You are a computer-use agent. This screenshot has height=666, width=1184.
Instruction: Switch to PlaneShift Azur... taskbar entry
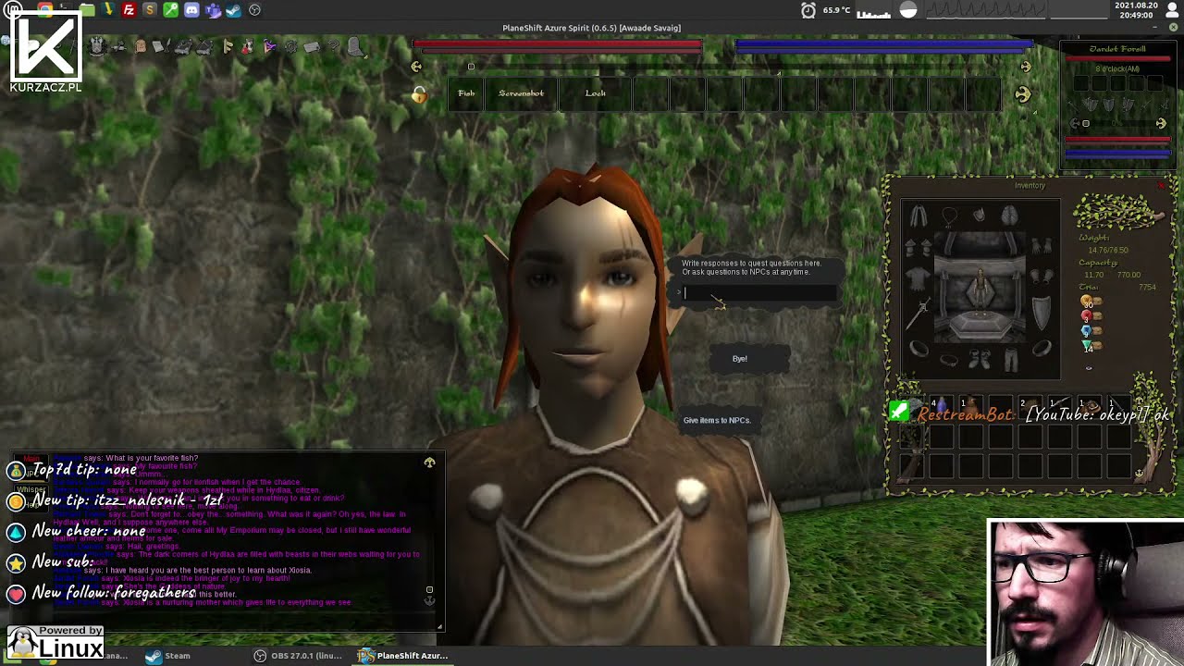(403, 656)
